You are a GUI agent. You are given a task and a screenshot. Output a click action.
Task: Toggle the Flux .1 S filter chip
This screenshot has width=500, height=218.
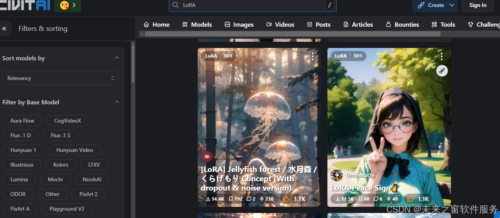click(61, 135)
